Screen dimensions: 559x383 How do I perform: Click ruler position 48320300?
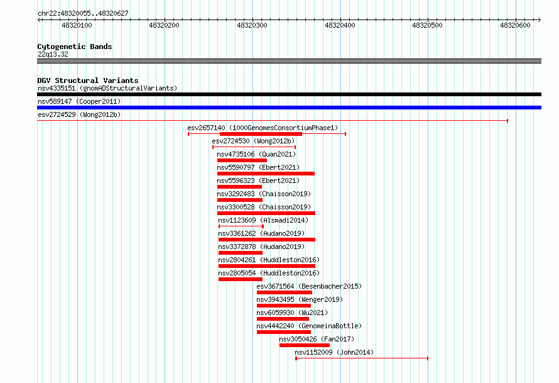pos(252,25)
